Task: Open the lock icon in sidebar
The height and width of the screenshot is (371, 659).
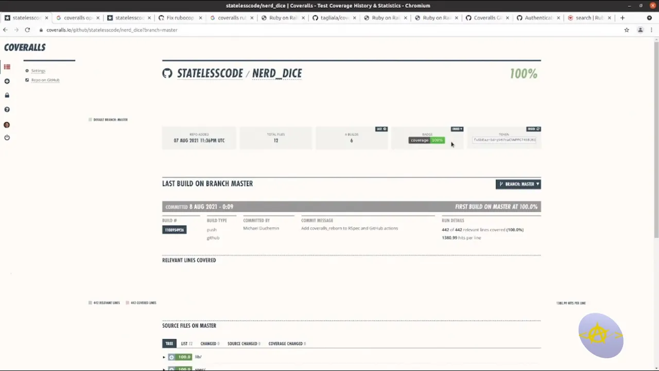Action: coord(7,95)
